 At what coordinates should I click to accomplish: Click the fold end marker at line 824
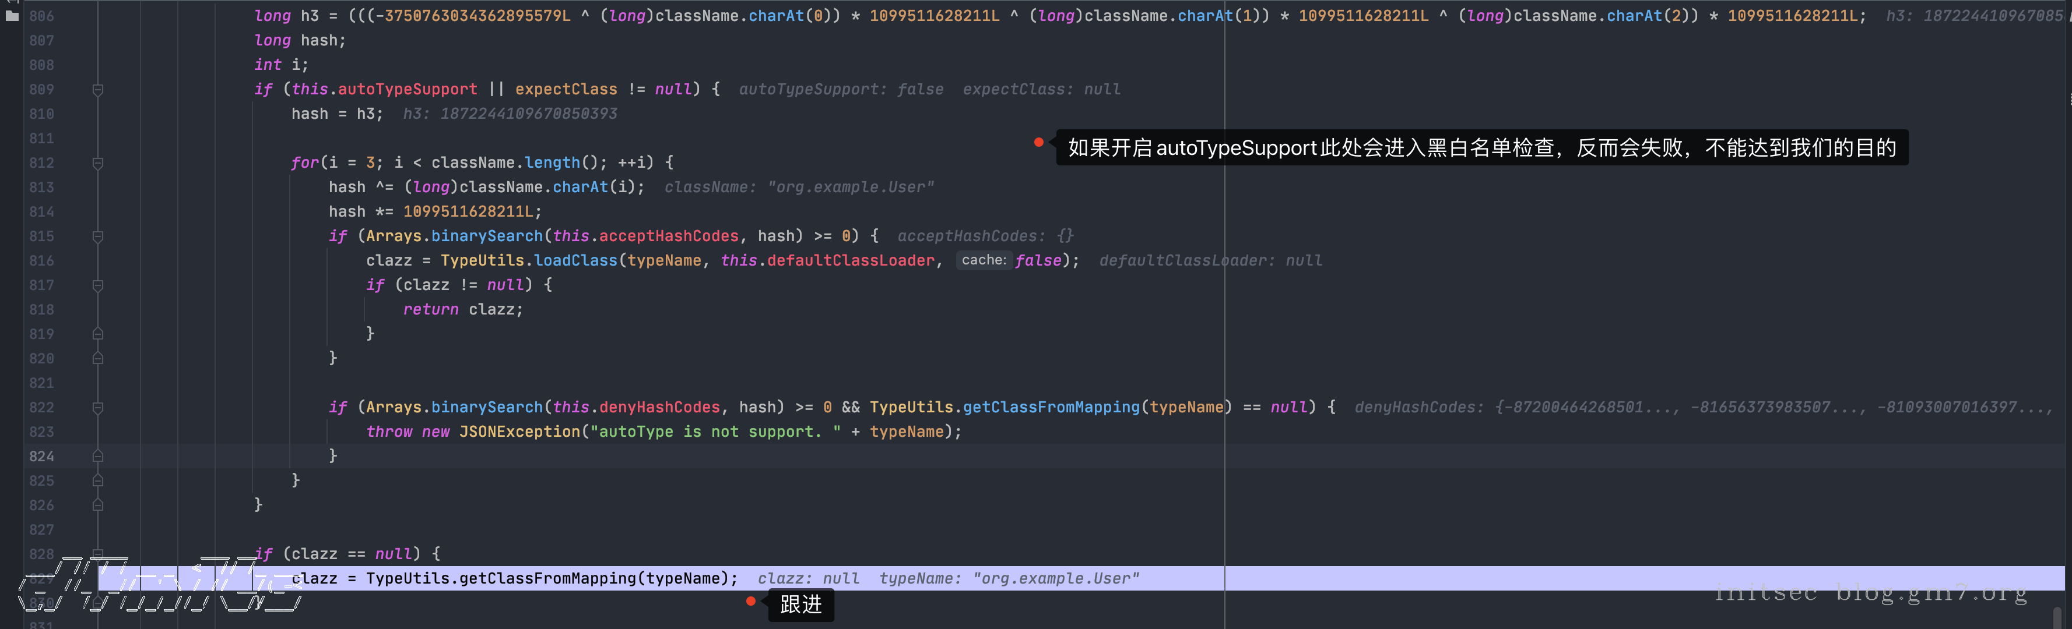tap(97, 456)
